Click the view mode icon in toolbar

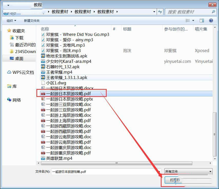coord(187,21)
